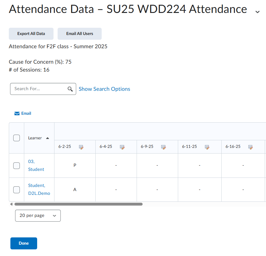Open the edit attendance icon for 6-16-25
This screenshot has height=256, width=266.
pyautogui.click(x=250, y=147)
